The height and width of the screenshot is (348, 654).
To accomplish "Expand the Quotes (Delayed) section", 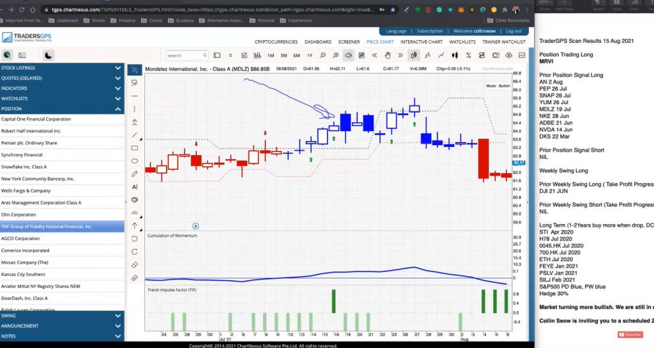I will [x=62, y=78].
